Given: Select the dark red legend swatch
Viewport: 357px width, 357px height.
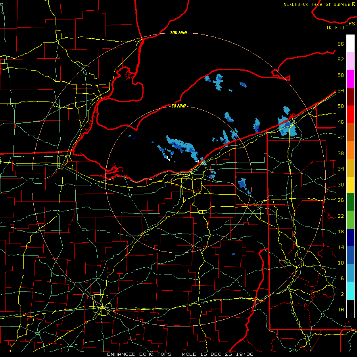Looking at the screenshot, I should pos(350,97).
